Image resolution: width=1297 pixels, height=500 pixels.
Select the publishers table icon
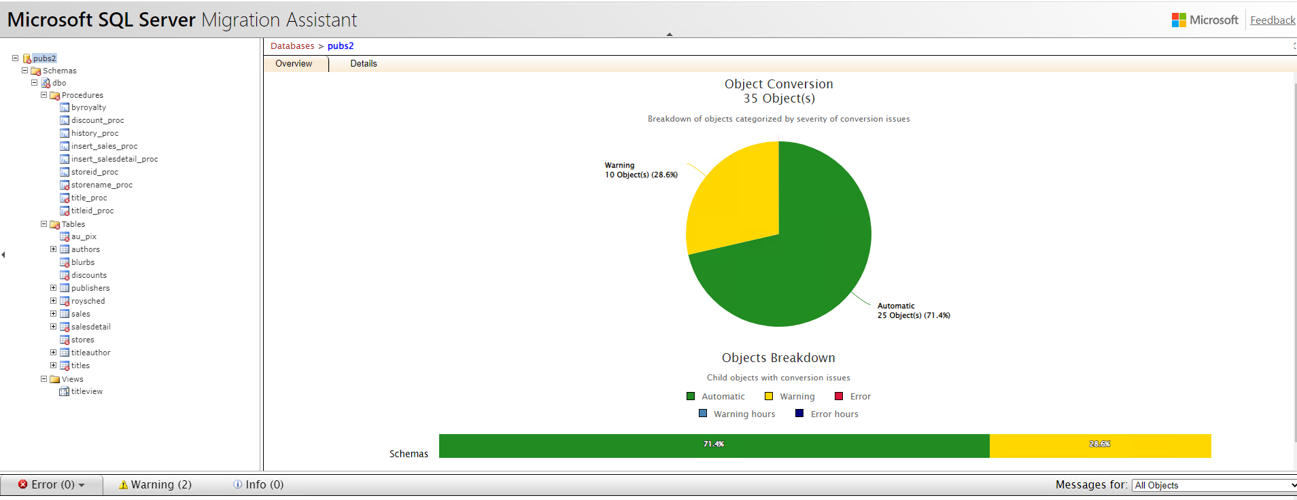point(65,288)
